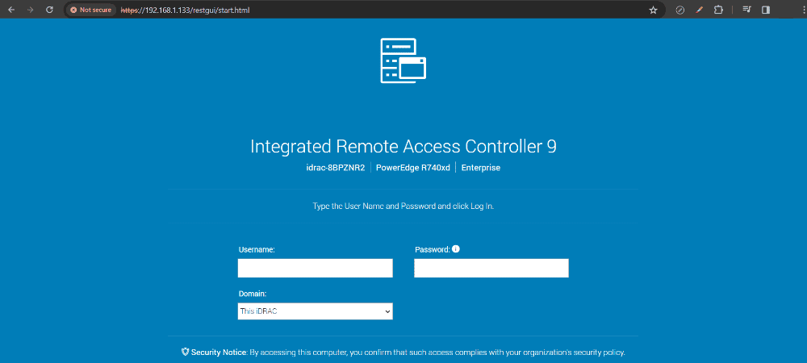Click the red pen extension icon
The width and height of the screenshot is (807, 363).
click(x=699, y=10)
